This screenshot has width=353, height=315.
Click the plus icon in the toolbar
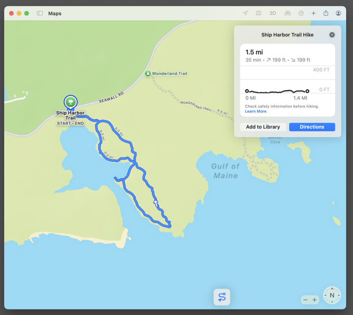313,13
